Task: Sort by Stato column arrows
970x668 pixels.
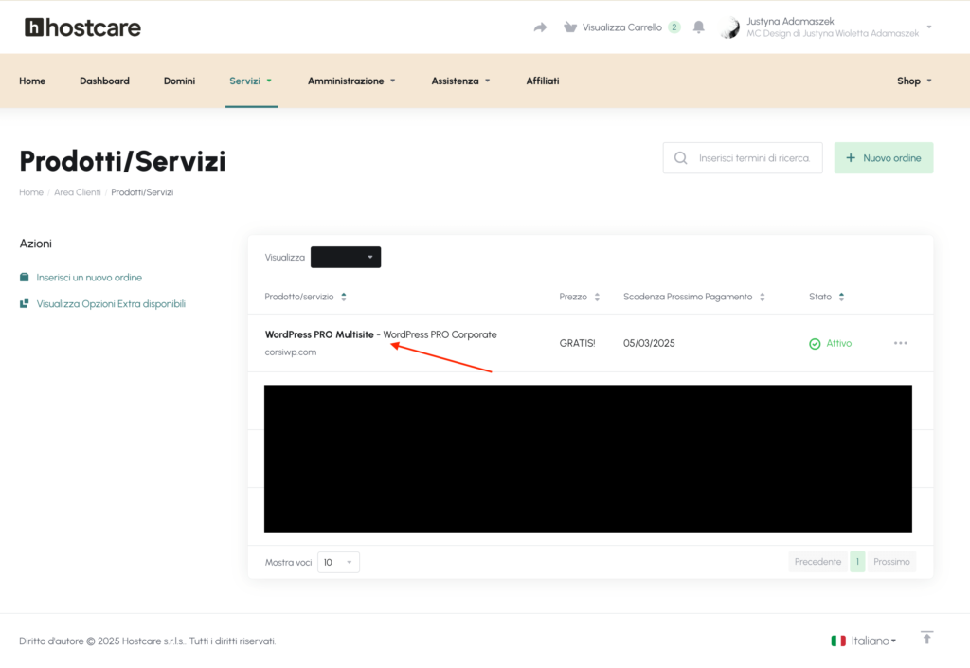Action: [841, 297]
